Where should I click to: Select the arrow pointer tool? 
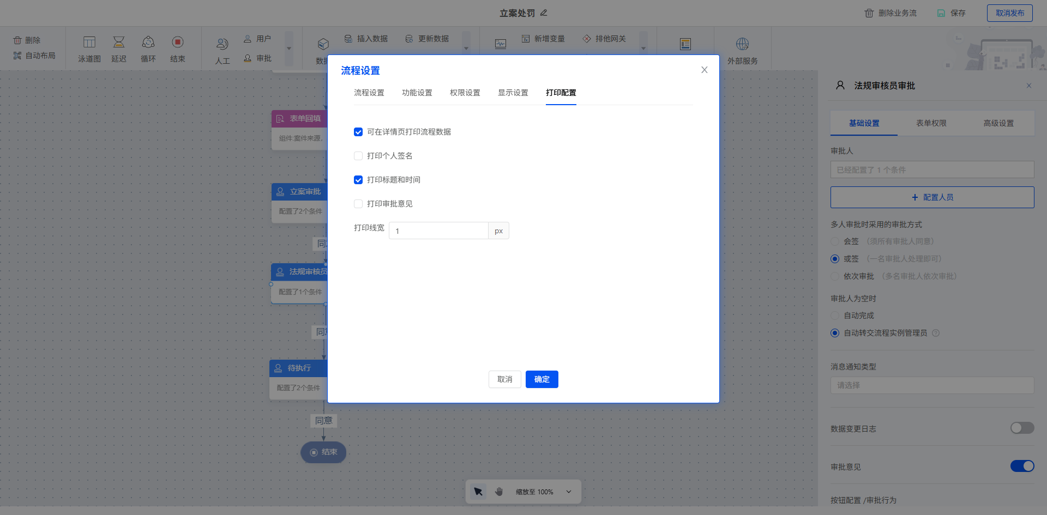[x=478, y=492]
